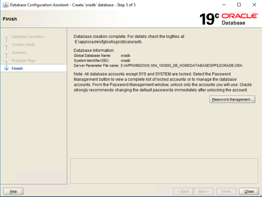
Task: Open Help for the assistant
Action: point(14,192)
